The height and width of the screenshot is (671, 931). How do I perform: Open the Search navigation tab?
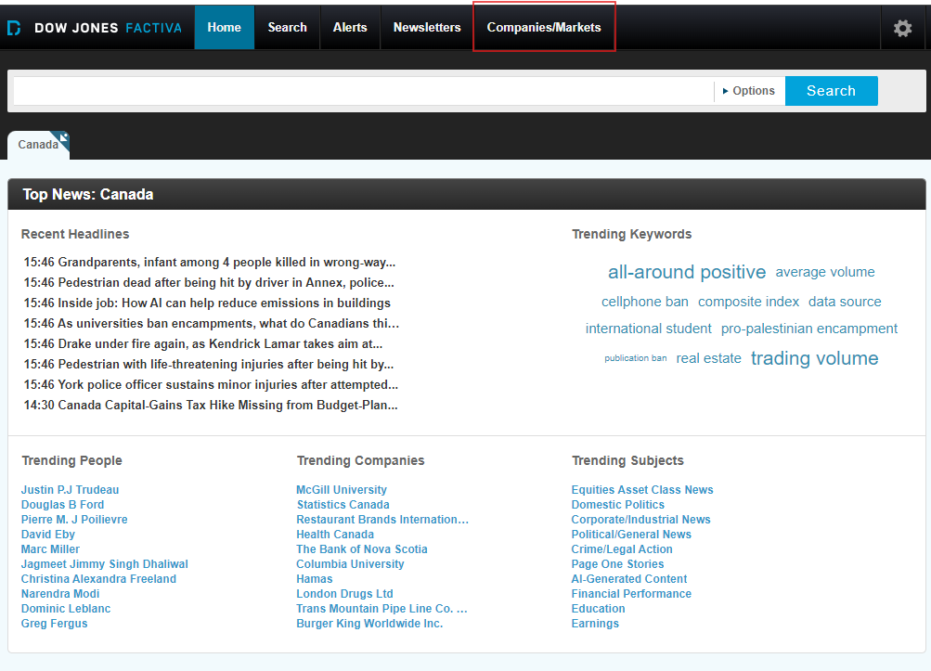point(287,28)
